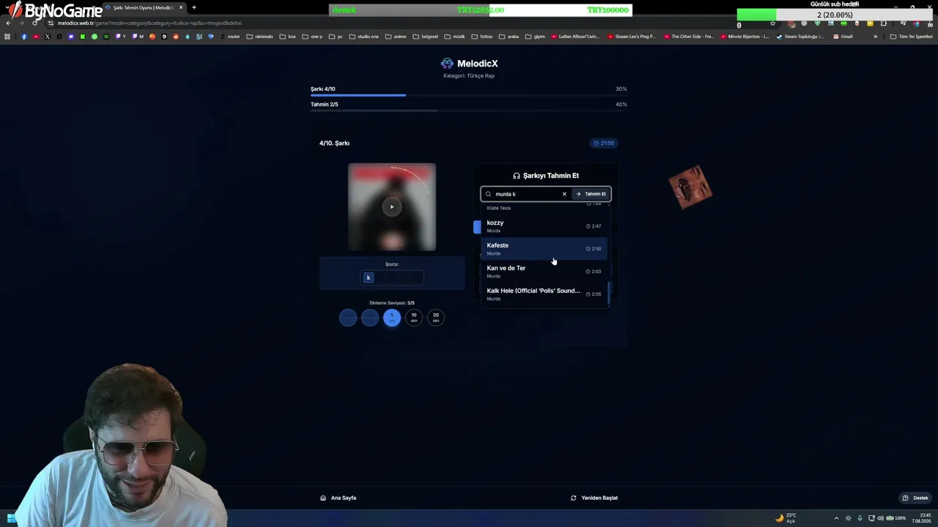This screenshot has height=527, width=938.
Task: Open the Destek support button
Action: tap(915, 498)
